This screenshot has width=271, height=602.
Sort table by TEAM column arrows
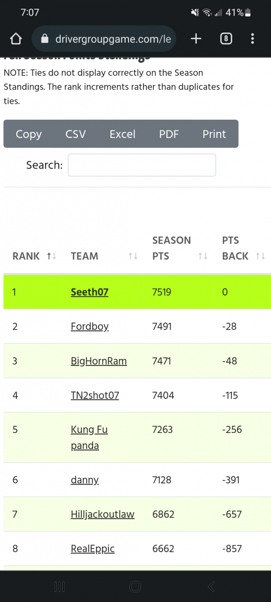coord(133,256)
